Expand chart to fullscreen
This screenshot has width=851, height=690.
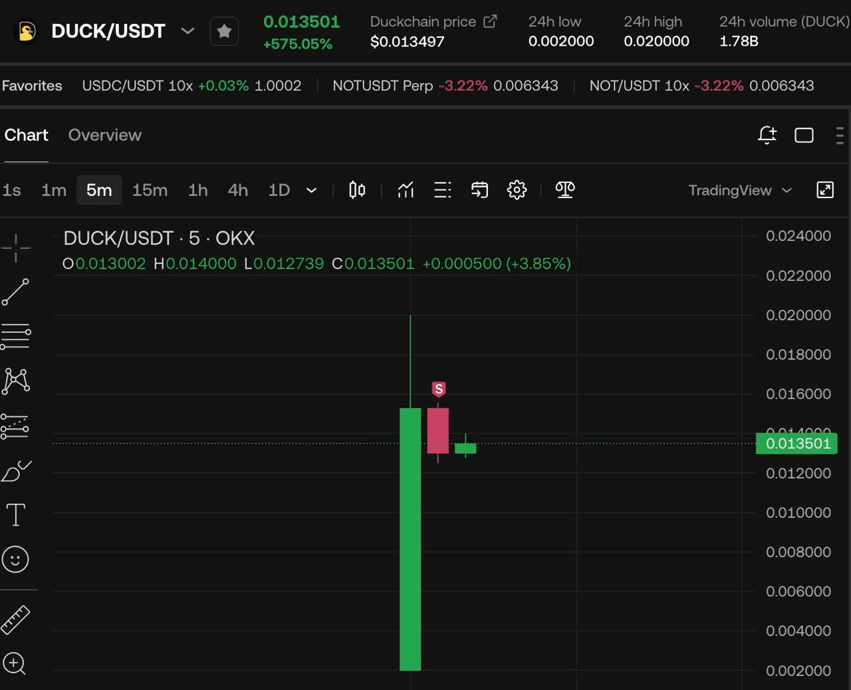point(825,190)
